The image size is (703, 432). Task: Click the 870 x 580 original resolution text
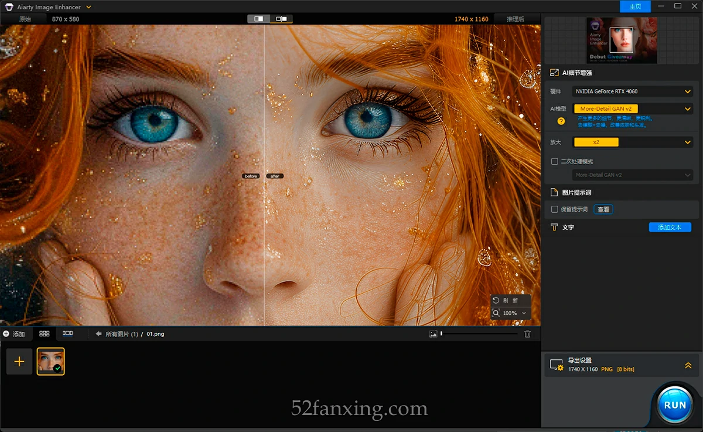(66, 19)
